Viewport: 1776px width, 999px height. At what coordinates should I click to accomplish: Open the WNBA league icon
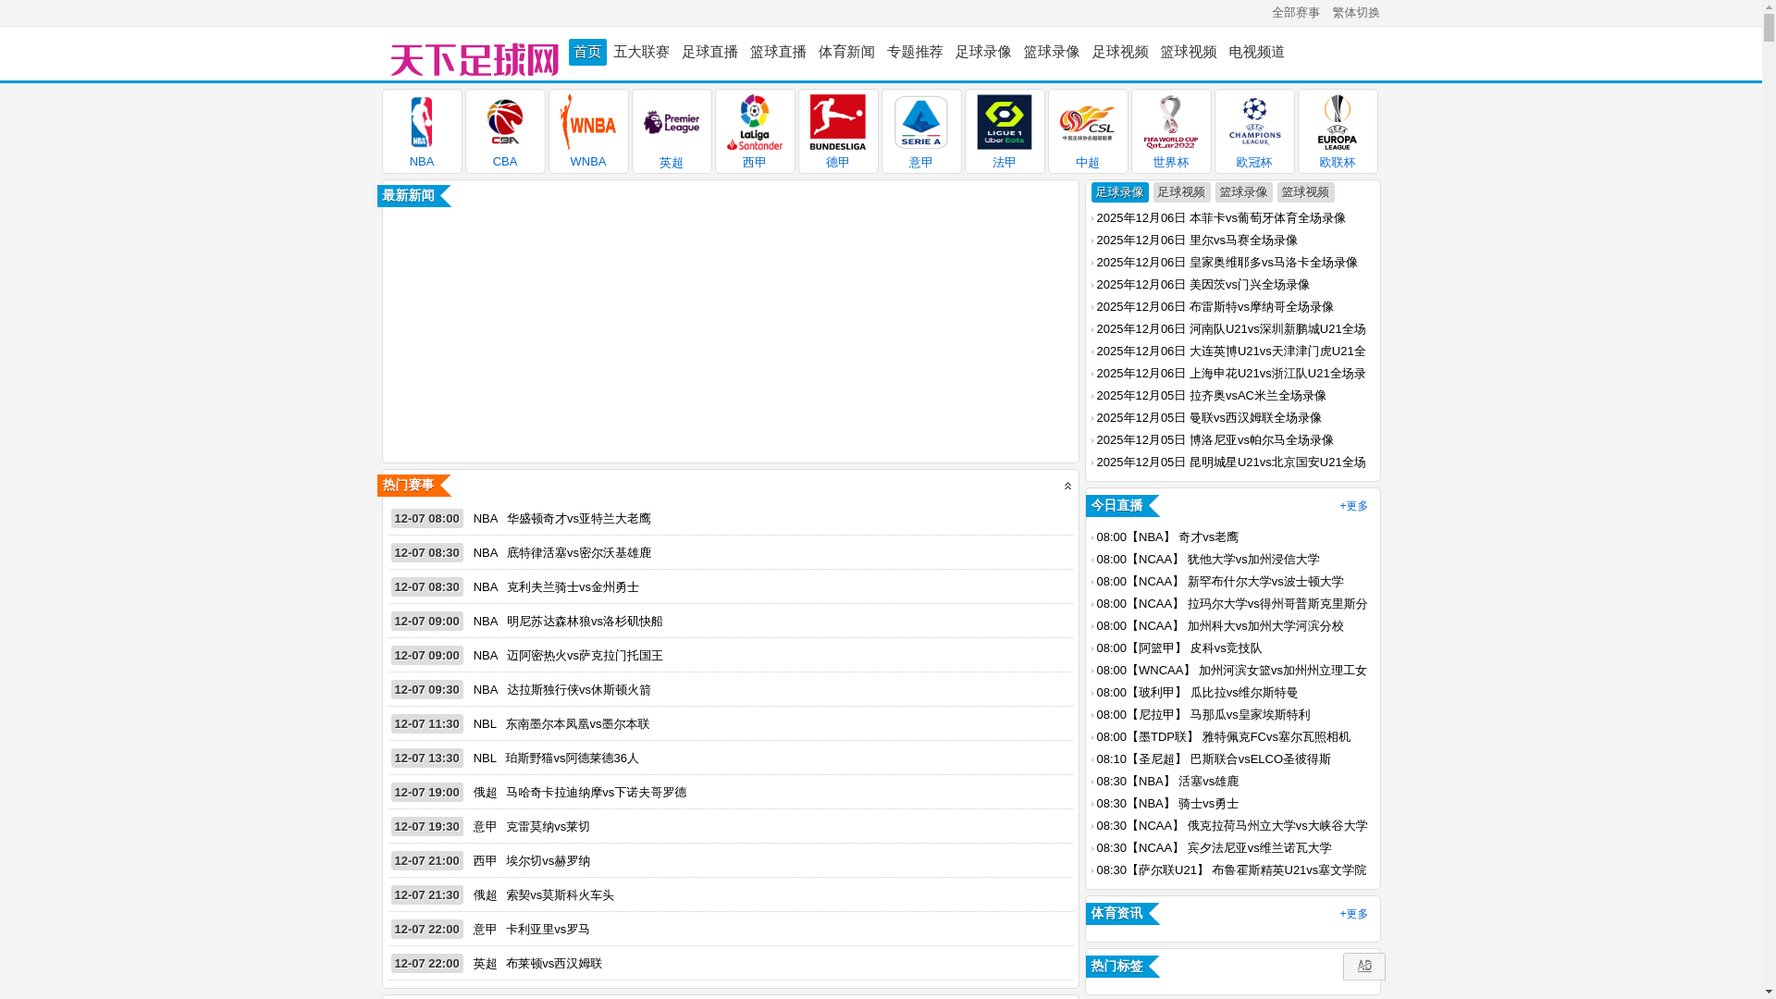588,131
